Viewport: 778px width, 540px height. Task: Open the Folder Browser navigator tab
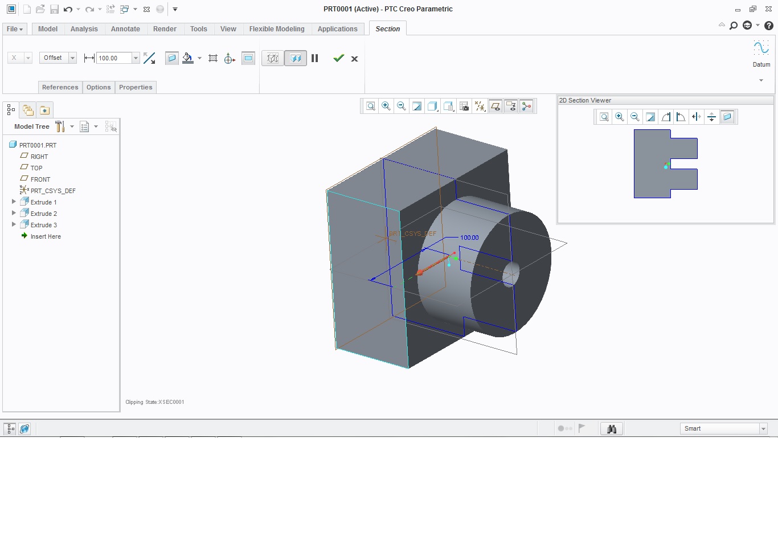pyautogui.click(x=28, y=109)
